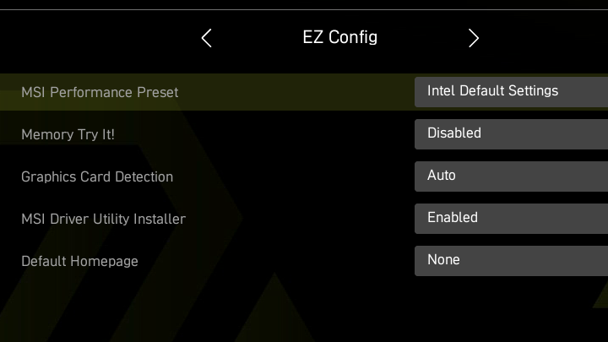This screenshot has width=608, height=342.
Task: Open the MSI Performance Preset dropdown
Action: tap(511, 91)
